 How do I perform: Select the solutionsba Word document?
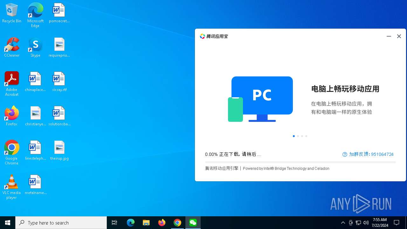(59, 116)
